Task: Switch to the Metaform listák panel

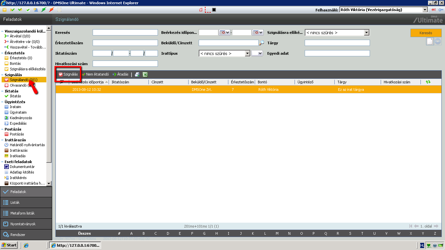Action: click(x=26, y=213)
